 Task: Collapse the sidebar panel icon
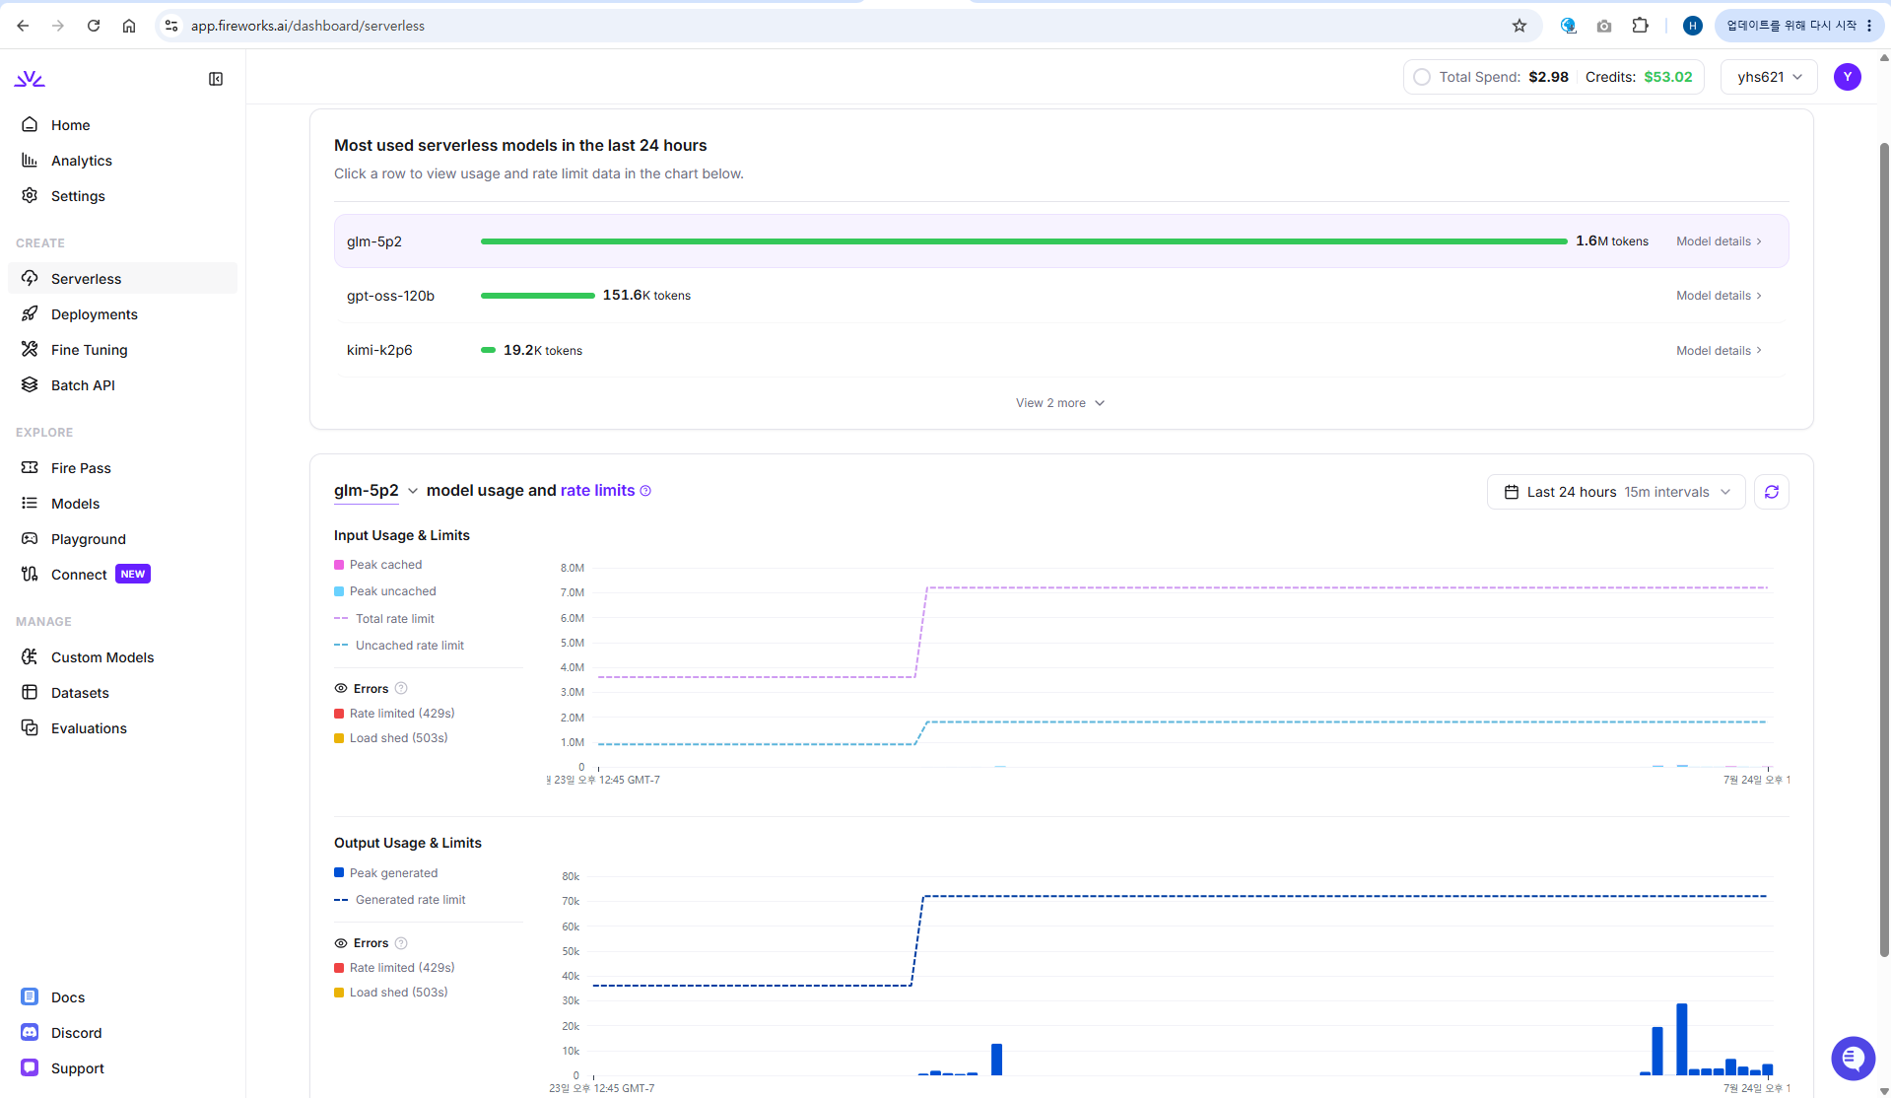tap(216, 79)
